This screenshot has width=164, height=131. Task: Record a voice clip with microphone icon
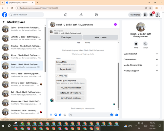[x=51, y=115]
